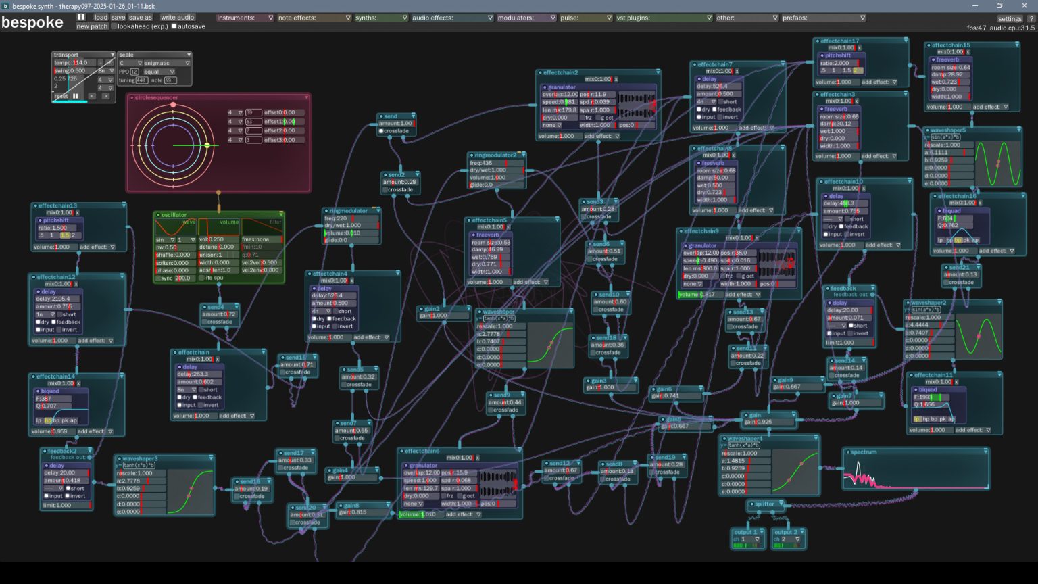Nudge transport backward with the < button
Viewport: 1038px width, 584px height.
click(93, 96)
